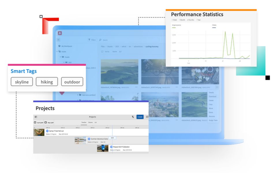Click the filter icon beside the Create button

pos(133,117)
